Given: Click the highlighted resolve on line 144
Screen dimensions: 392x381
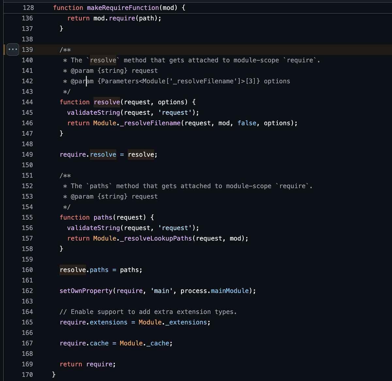Looking at the screenshot, I should pos(106,102).
